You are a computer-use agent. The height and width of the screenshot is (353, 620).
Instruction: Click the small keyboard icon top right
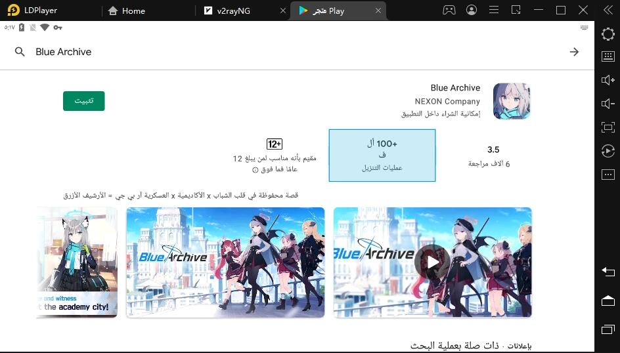[584, 28]
